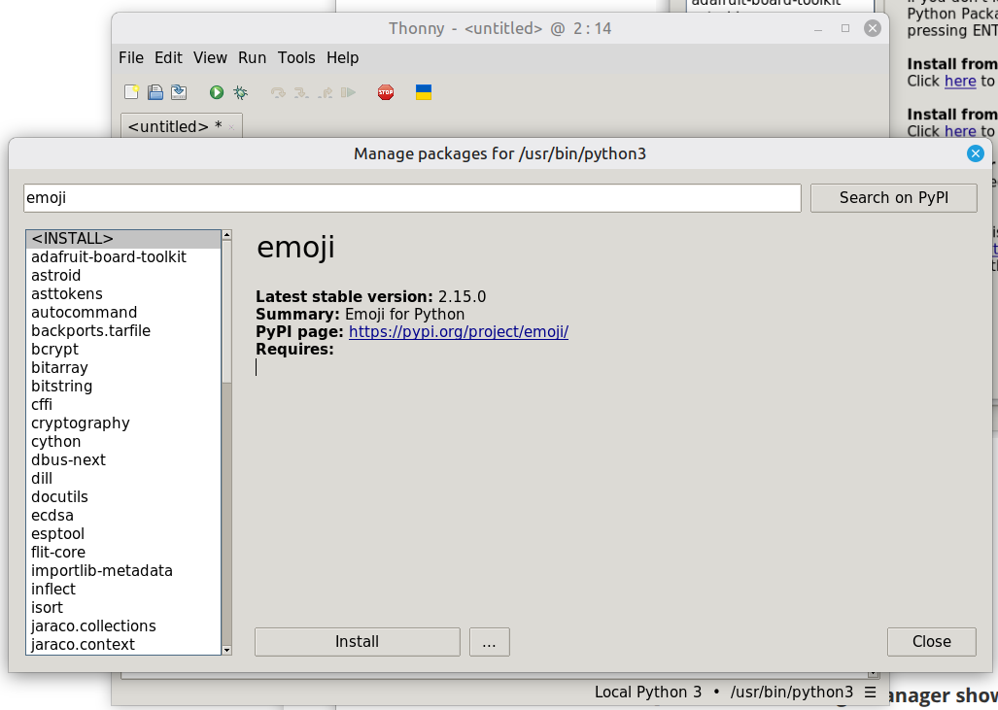
Task: Open the Tools menu
Action: [x=296, y=58]
